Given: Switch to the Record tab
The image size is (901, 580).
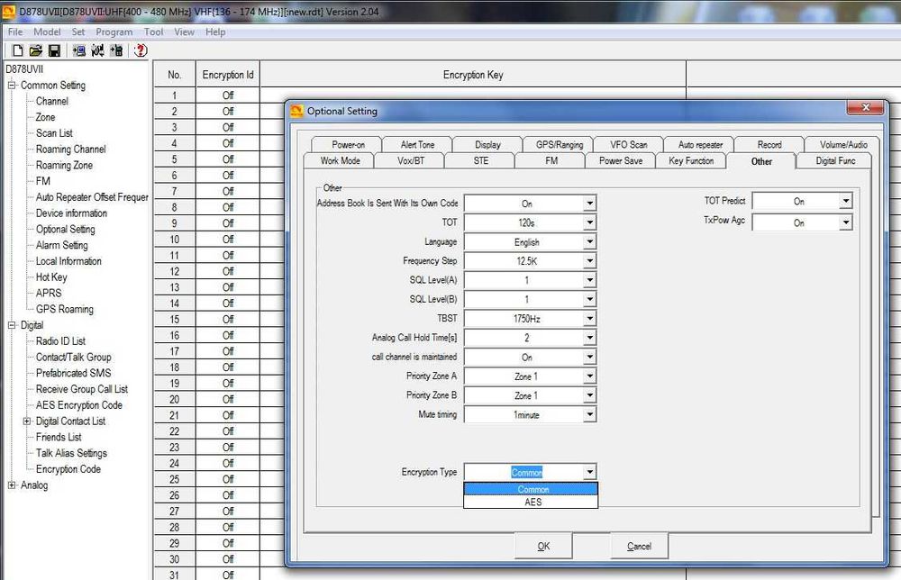Looking at the screenshot, I should pyautogui.click(x=769, y=145).
